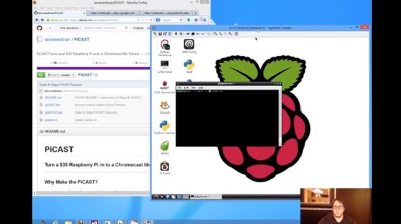Open LXTerminal desktop icon

[x=165, y=67]
